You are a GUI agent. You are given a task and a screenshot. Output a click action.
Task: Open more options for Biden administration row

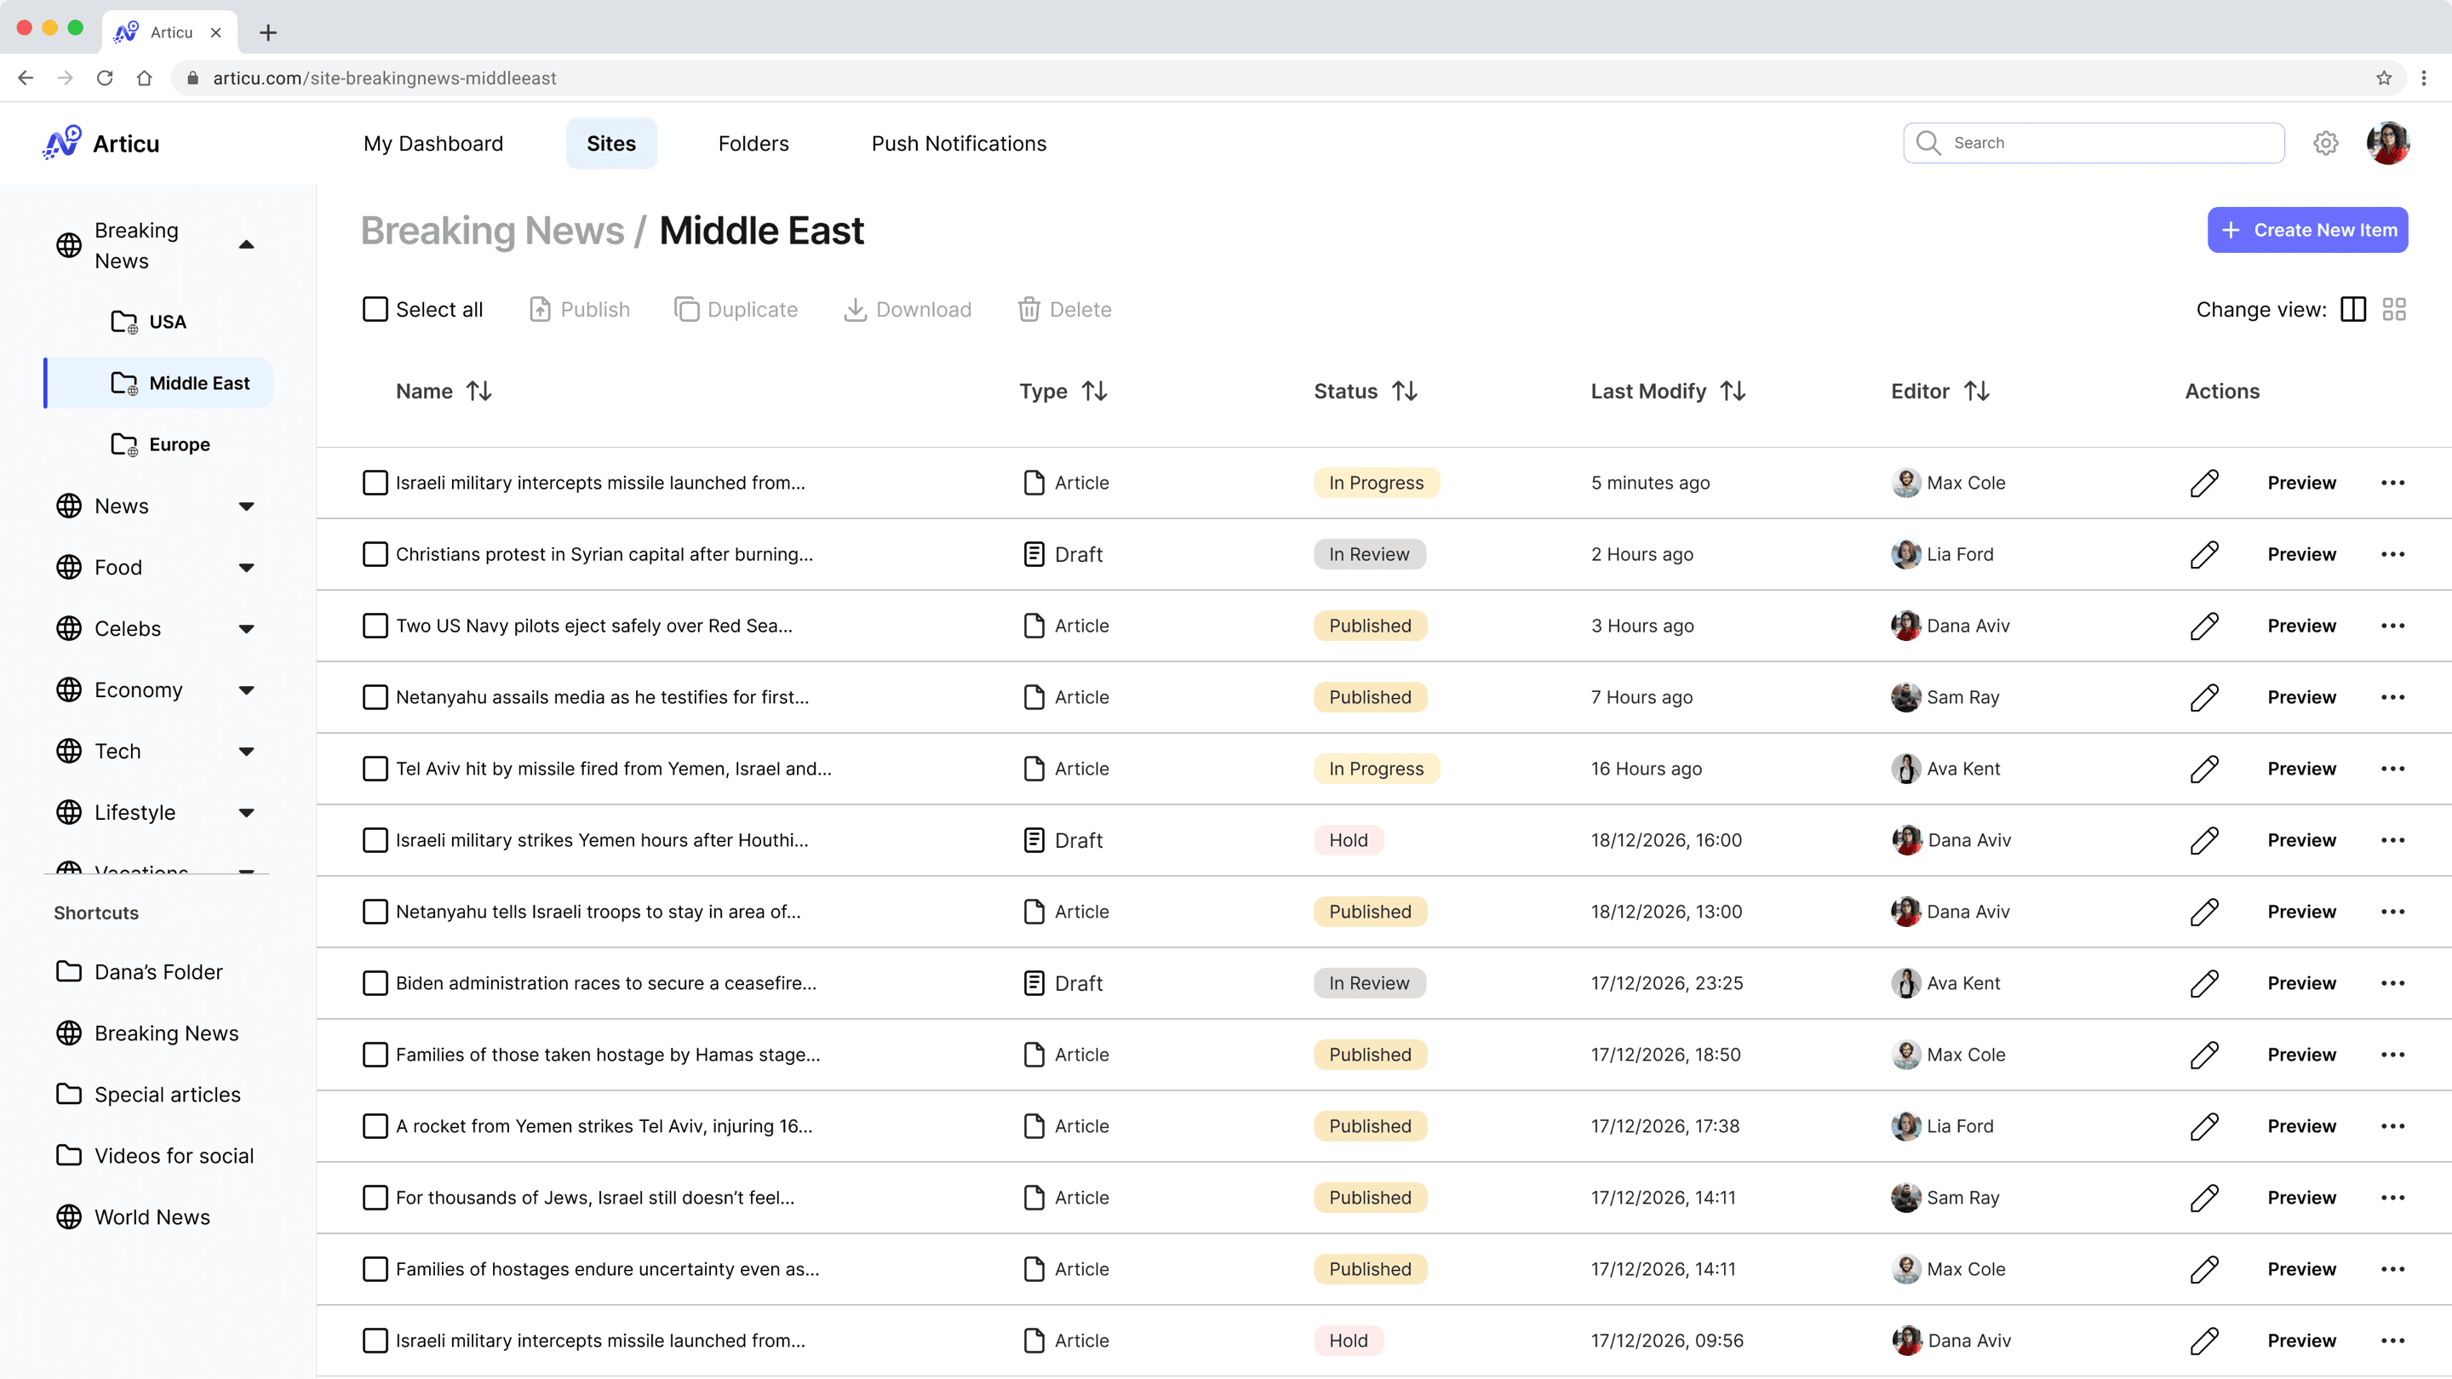coord(2392,983)
